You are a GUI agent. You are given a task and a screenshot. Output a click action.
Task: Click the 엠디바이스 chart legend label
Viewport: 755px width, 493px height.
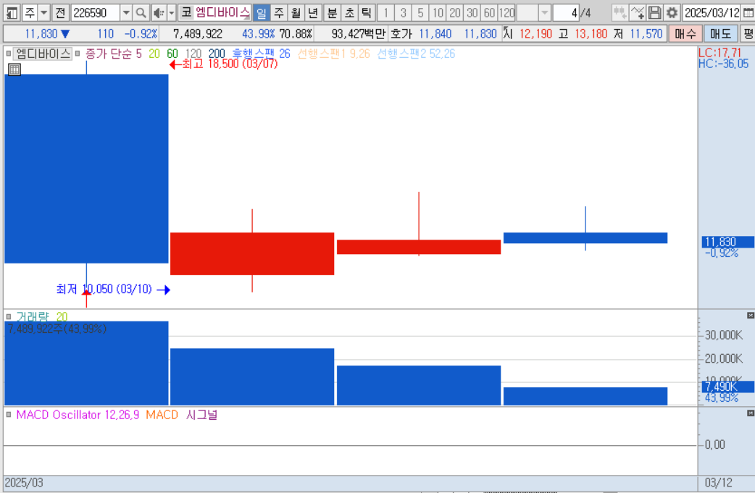(43, 54)
